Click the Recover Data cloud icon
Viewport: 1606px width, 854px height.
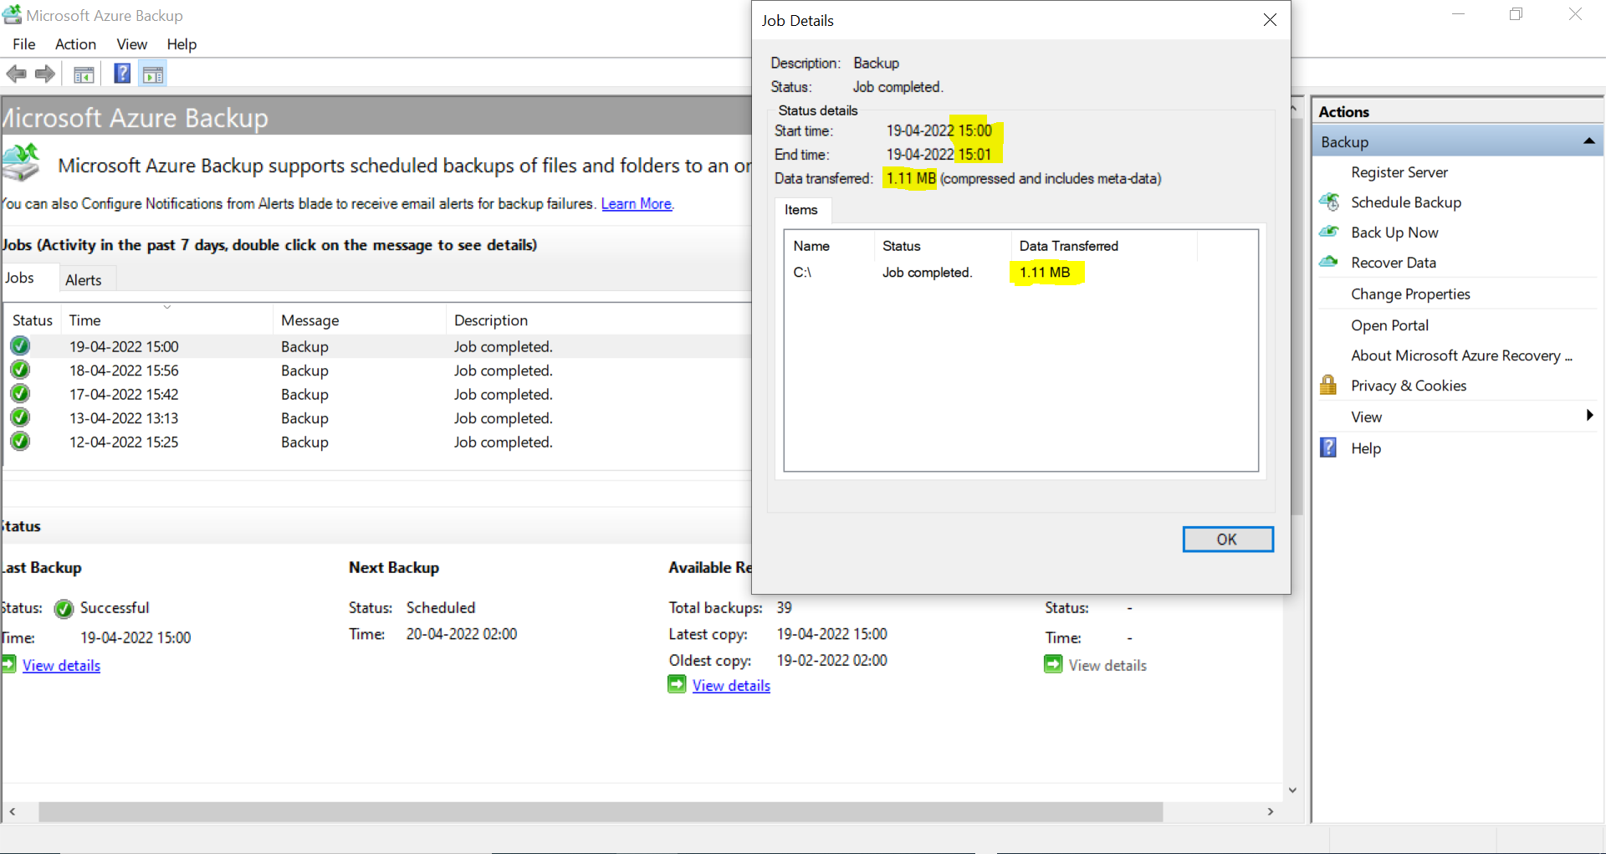tap(1329, 262)
